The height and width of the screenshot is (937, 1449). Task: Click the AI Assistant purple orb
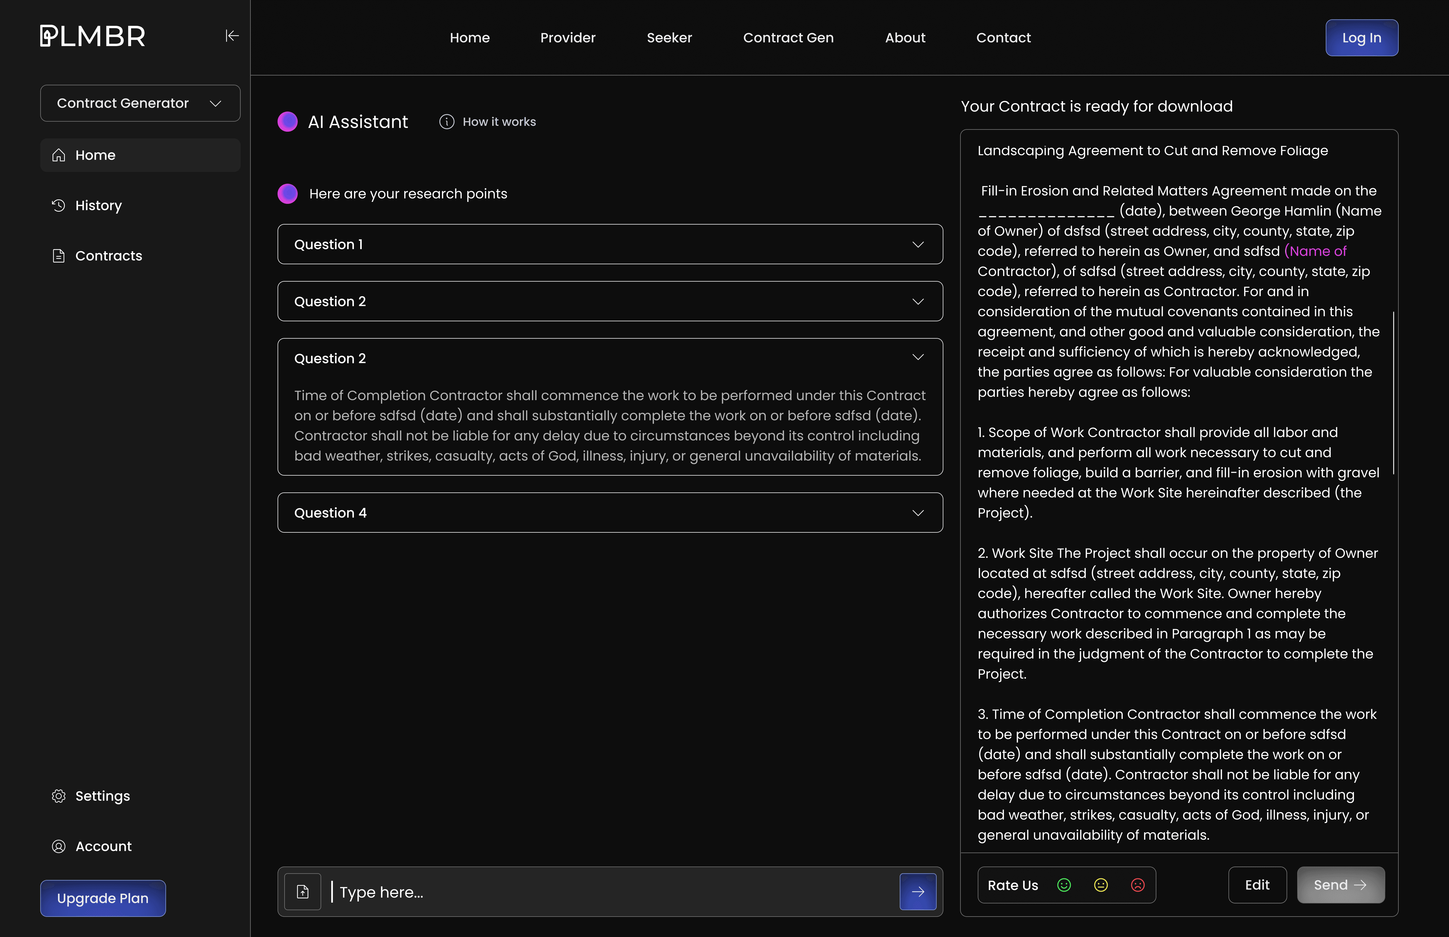point(288,122)
